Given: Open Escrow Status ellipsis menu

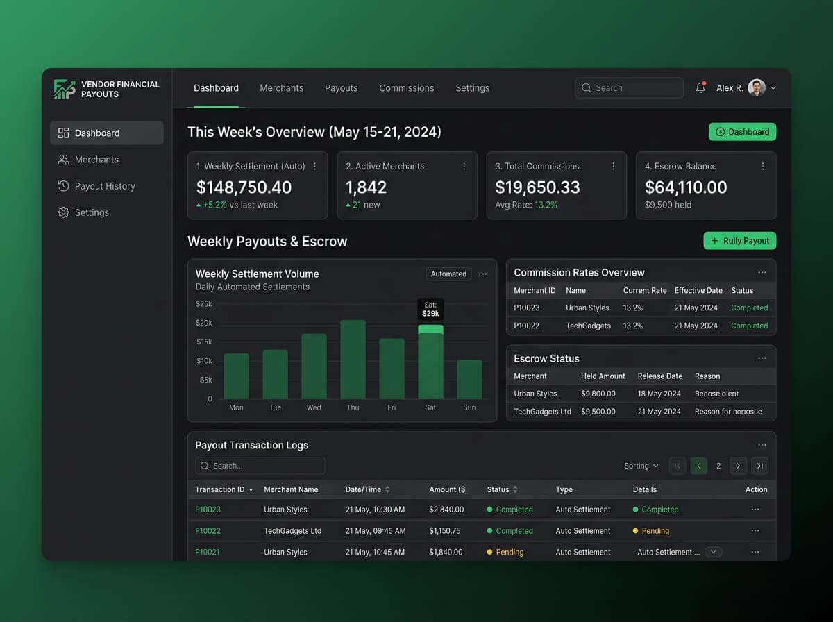Looking at the screenshot, I should pyautogui.click(x=762, y=358).
